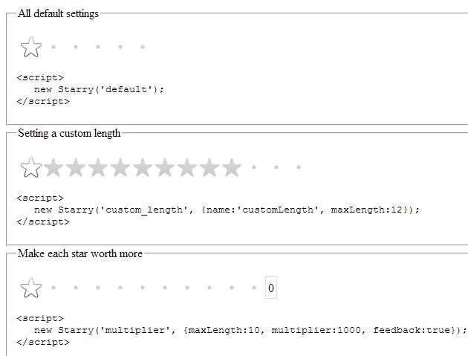Click the middle dot after custom length stars

(276, 167)
